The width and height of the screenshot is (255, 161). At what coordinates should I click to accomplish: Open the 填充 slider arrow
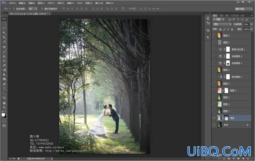251,29
